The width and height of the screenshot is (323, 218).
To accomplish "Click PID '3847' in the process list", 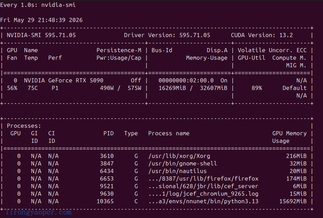I will (x=107, y=163).
